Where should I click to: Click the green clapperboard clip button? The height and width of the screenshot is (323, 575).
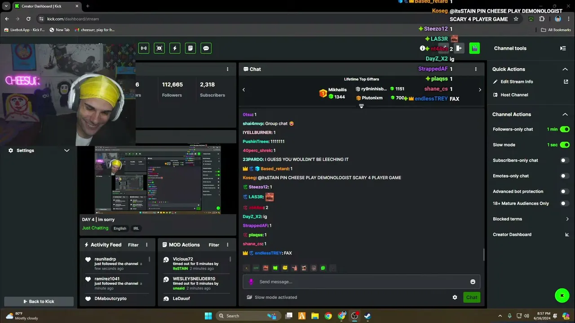pos(474,48)
